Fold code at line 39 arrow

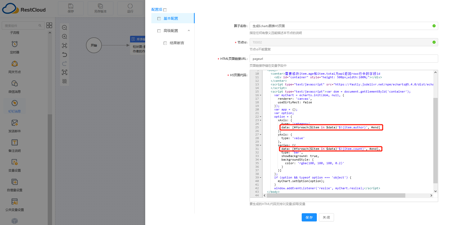coord(261,178)
